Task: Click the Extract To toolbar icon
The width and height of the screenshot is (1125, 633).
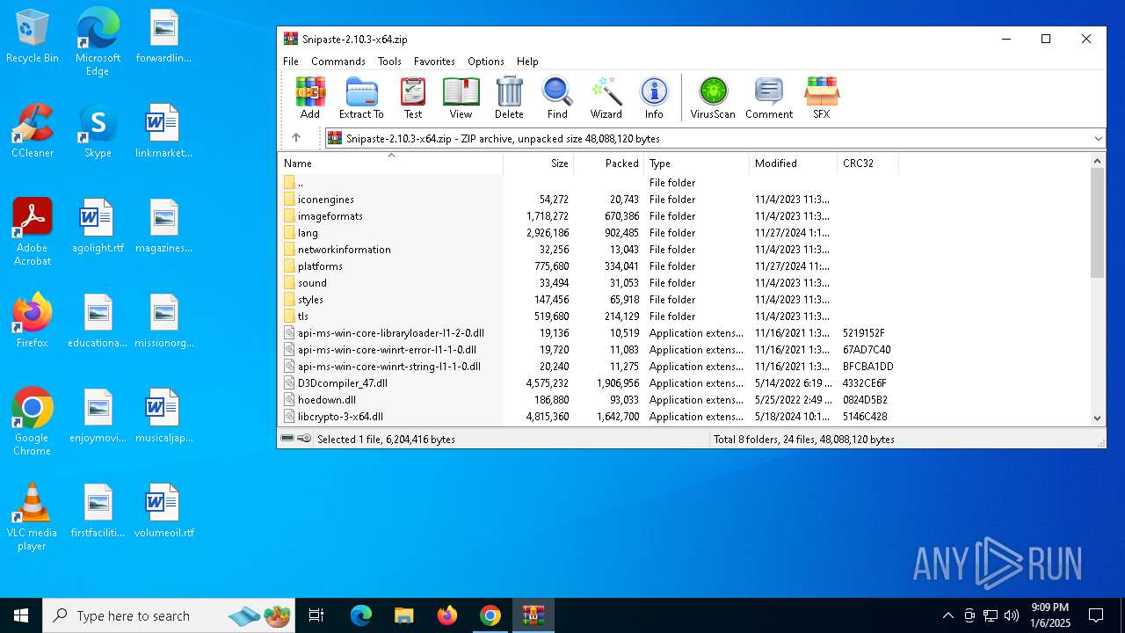Action: point(361,98)
